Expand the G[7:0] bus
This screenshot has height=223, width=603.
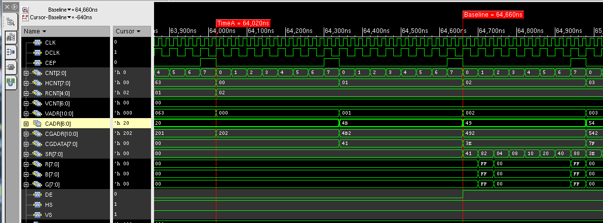click(x=26, y=184)
